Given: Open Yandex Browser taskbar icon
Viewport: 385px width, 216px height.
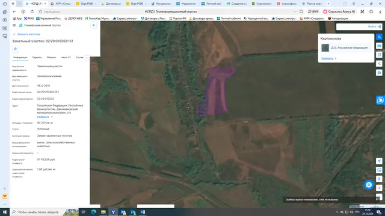Looking at the screenshot, I should coord(113,212).
